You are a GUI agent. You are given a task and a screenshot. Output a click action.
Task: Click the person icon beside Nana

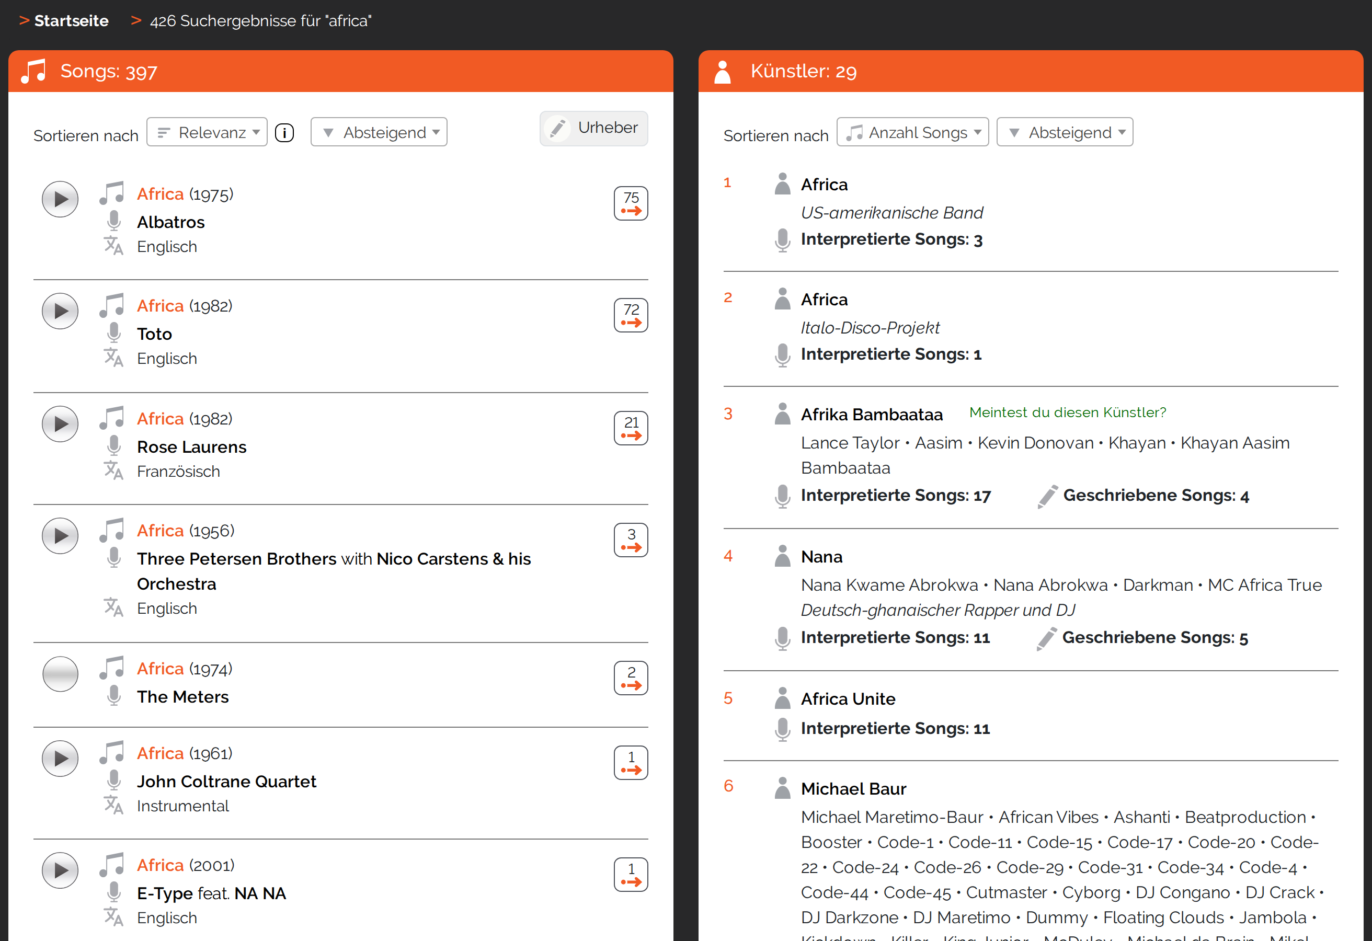coord(782,556)
